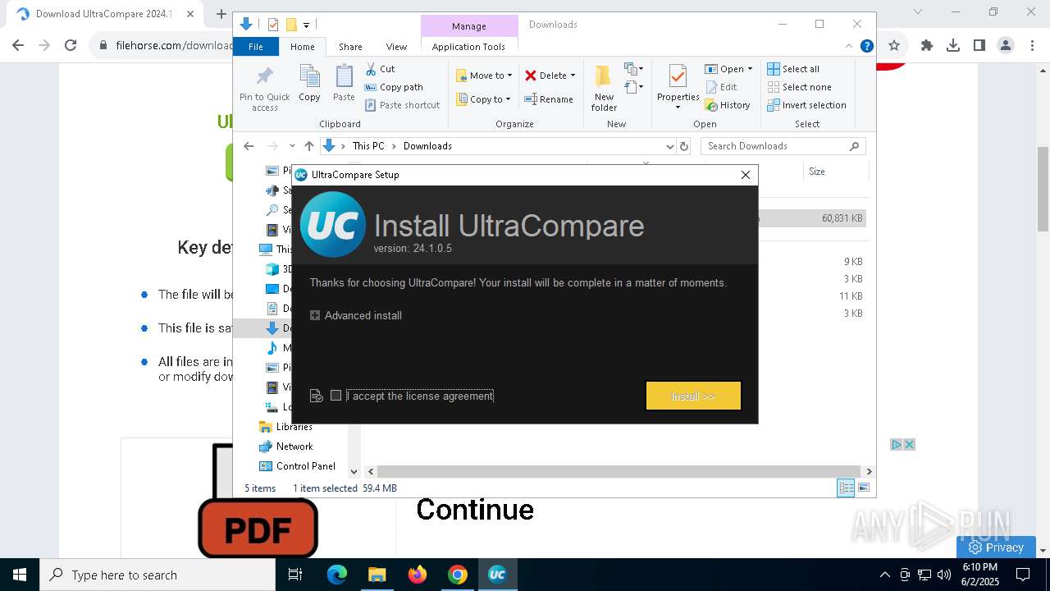Go up one folder level
The height and width of the screenshot is (591, 1050).
(x=308, y=146)
